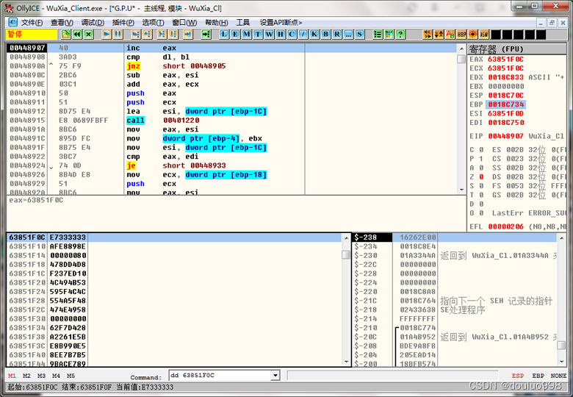Click the appearance options colored grid icon
The image size is (573, 397).
(x=389, y=35)
